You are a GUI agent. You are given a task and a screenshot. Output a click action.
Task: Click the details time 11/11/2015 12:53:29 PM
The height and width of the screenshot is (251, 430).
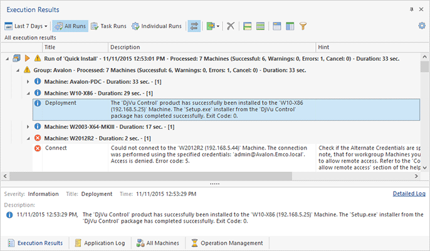pos(166,194)
